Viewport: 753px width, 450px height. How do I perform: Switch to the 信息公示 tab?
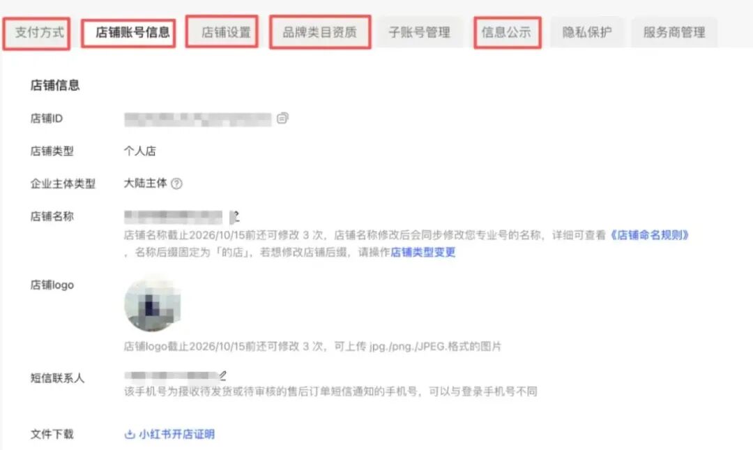(x=507, y=33)
